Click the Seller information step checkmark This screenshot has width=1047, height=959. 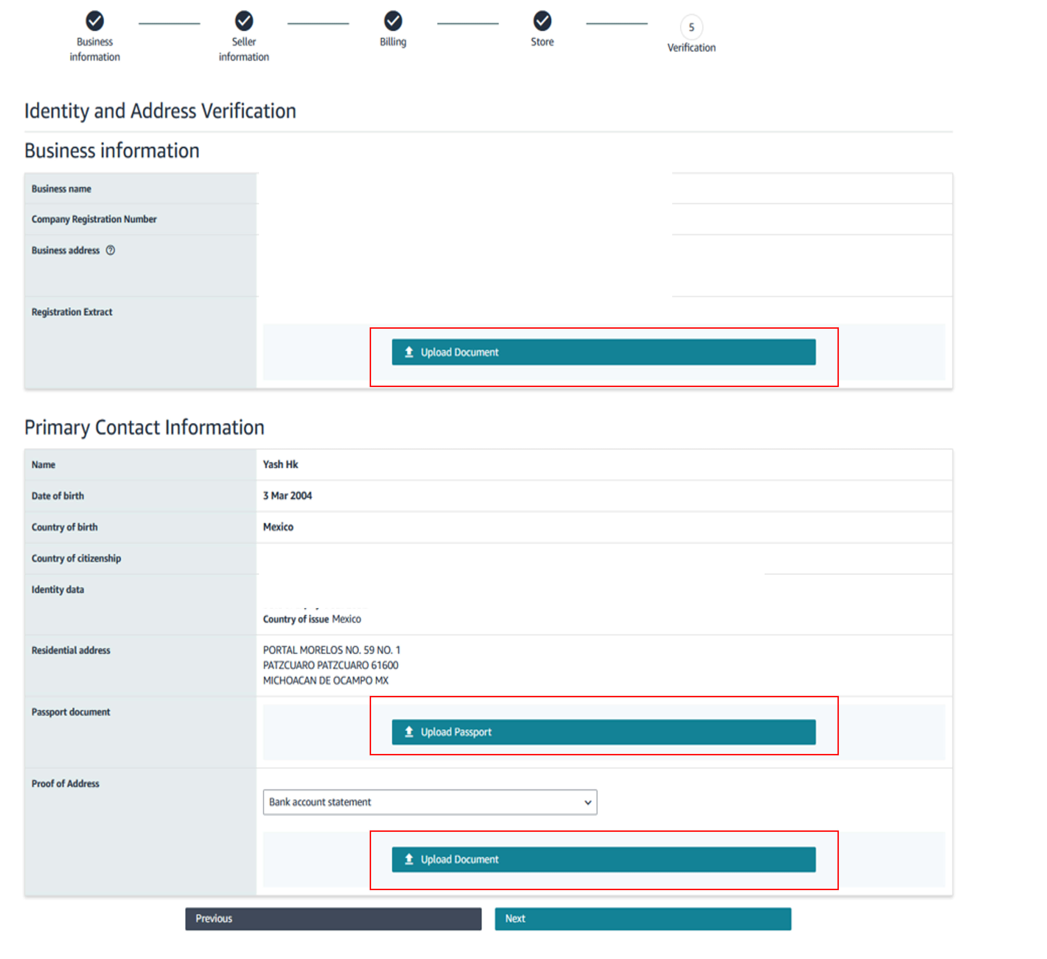pyautogui.click(x=244, y=21)
